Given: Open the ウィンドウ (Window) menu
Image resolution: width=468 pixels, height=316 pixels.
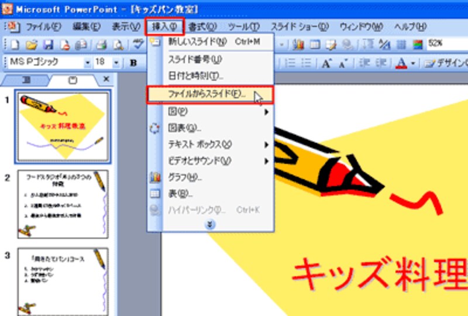Looking at the screenshot, I should (x=361, y=27).
